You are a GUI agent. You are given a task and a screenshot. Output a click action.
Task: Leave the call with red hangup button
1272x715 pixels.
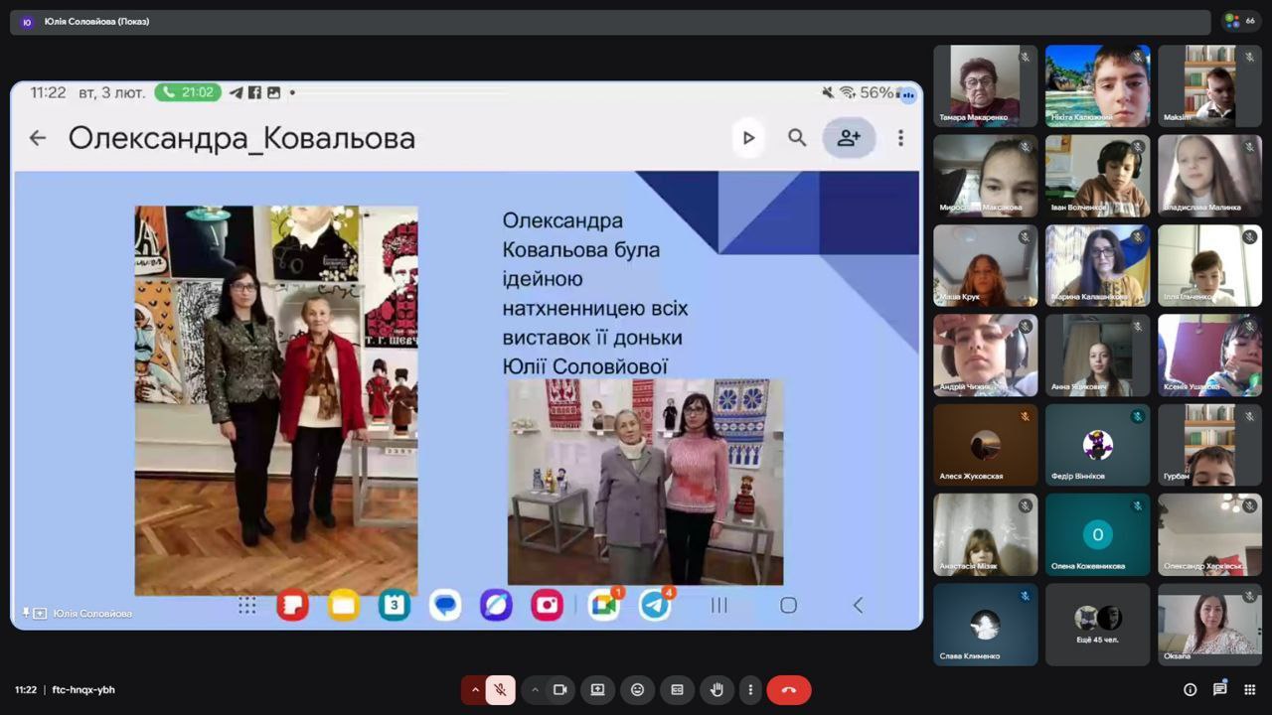(788, 690)
